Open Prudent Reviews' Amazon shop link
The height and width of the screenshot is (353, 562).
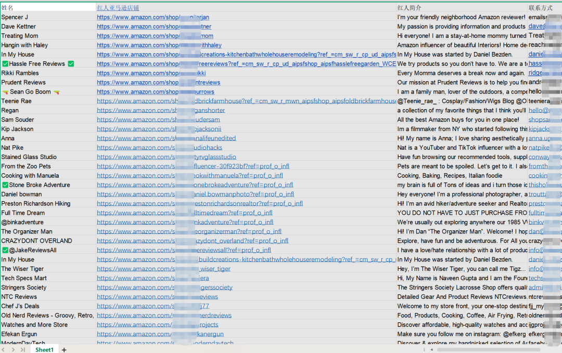coord(158,82)
